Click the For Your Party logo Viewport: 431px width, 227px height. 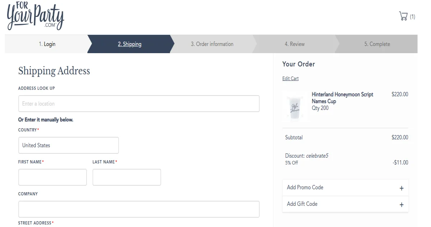click(x=35, y=17)
